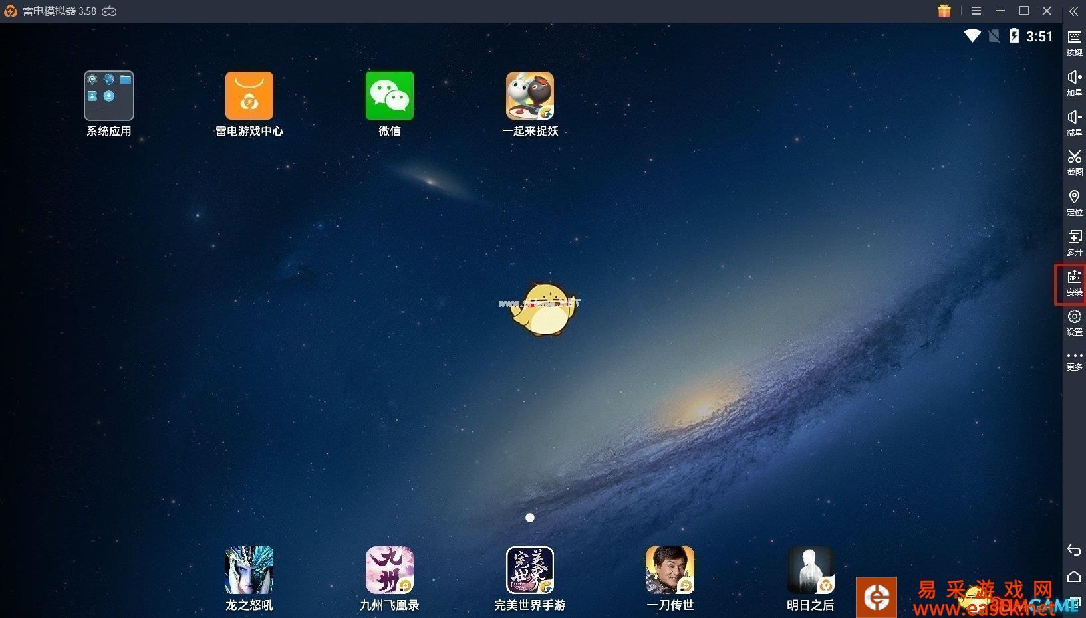Launch the 九州飞凰录 game
The height and width of the screenshot is (618, 1086).
(x=390, y=570)
